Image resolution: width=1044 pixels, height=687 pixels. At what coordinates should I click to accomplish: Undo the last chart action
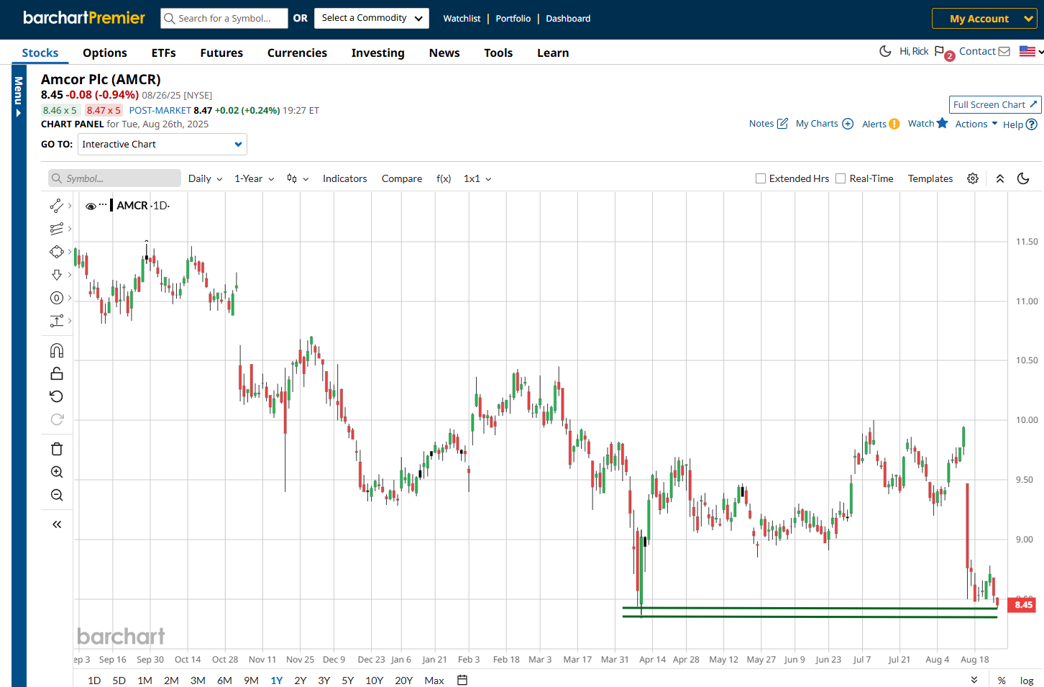point(57,396)
